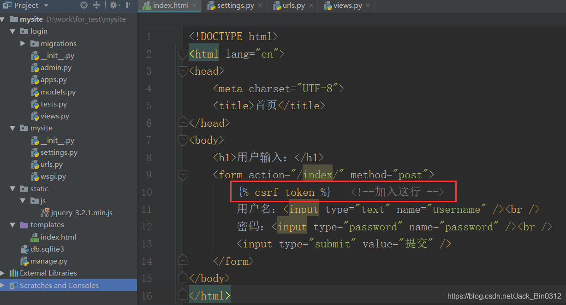Close the index.html tab
The width and height of the screenshot is (566, 305).
point(195,6)
